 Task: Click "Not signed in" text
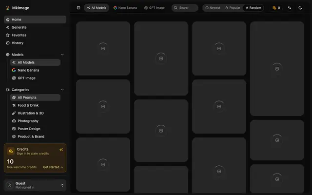25,187
